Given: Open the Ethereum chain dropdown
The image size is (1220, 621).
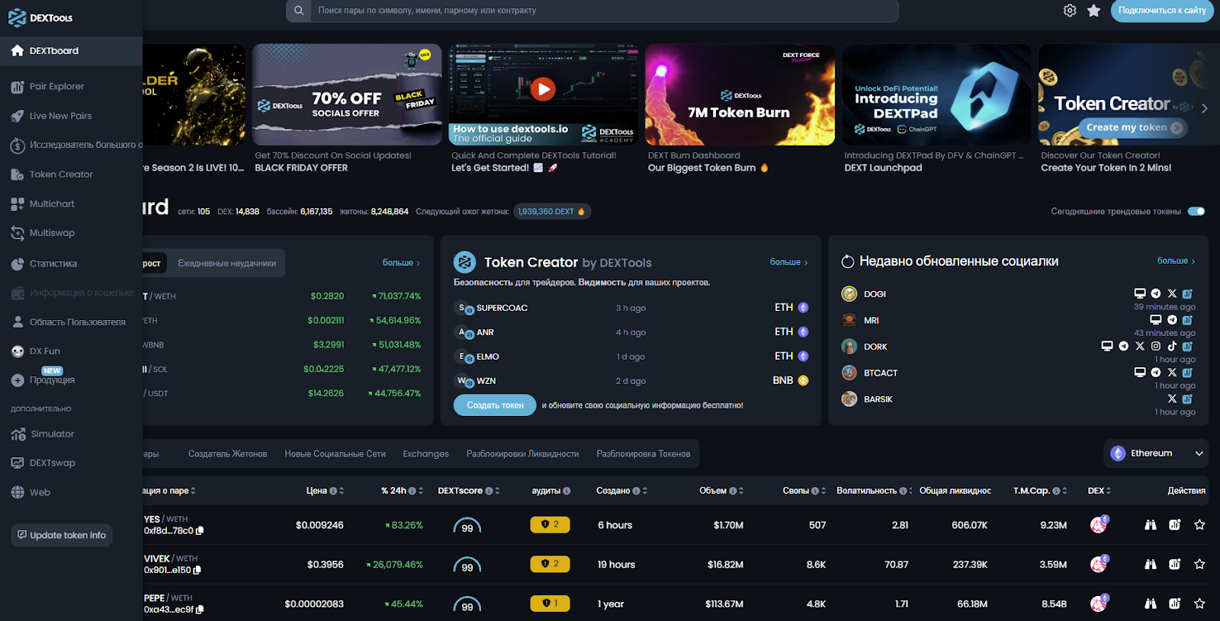Looking at the screenshot, I should (1157, 453).
